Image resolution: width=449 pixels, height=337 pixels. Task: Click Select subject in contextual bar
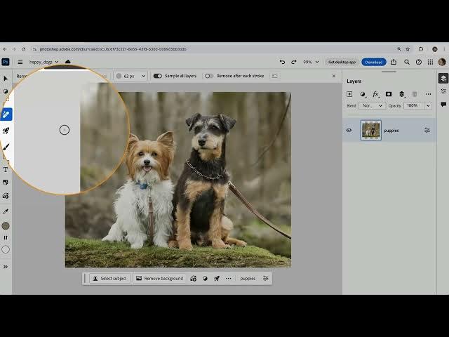click(109, 279)
